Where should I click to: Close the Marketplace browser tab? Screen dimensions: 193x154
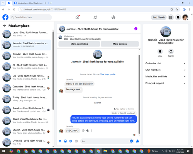[46, 3]
